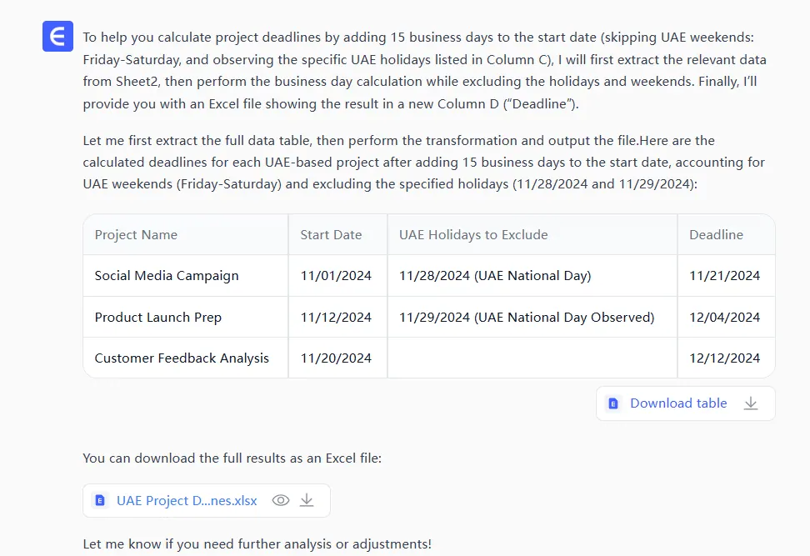Open the UAE Project D...nes.xlsx file link

[187, 501]
